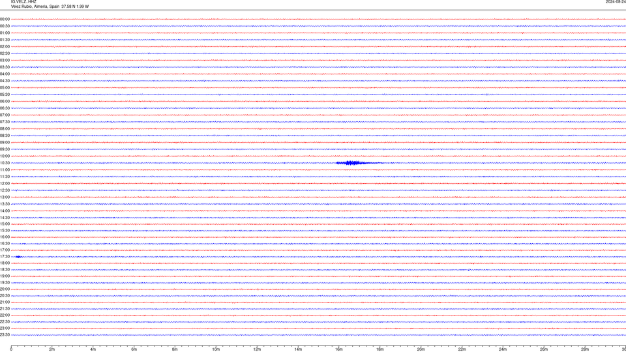Select the 23:30 time label

coord(5,335)
